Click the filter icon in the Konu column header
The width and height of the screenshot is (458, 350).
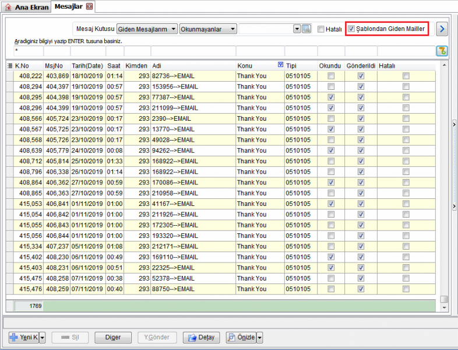(280, 65)
